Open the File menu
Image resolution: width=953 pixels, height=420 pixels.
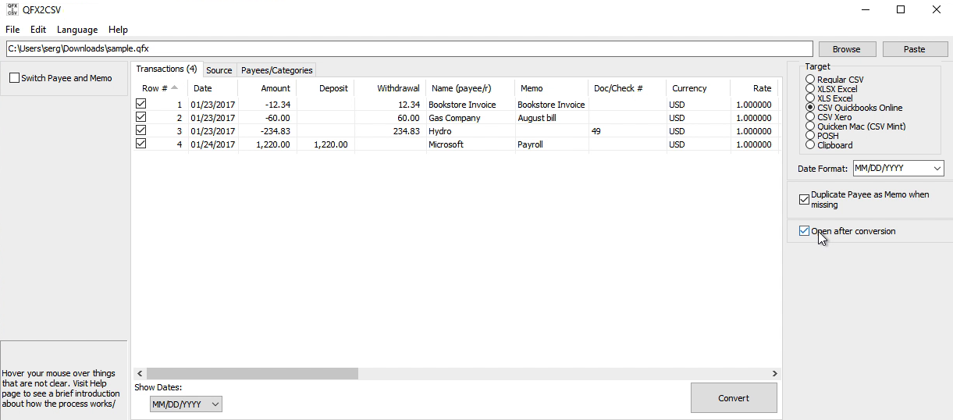point(12,30)
